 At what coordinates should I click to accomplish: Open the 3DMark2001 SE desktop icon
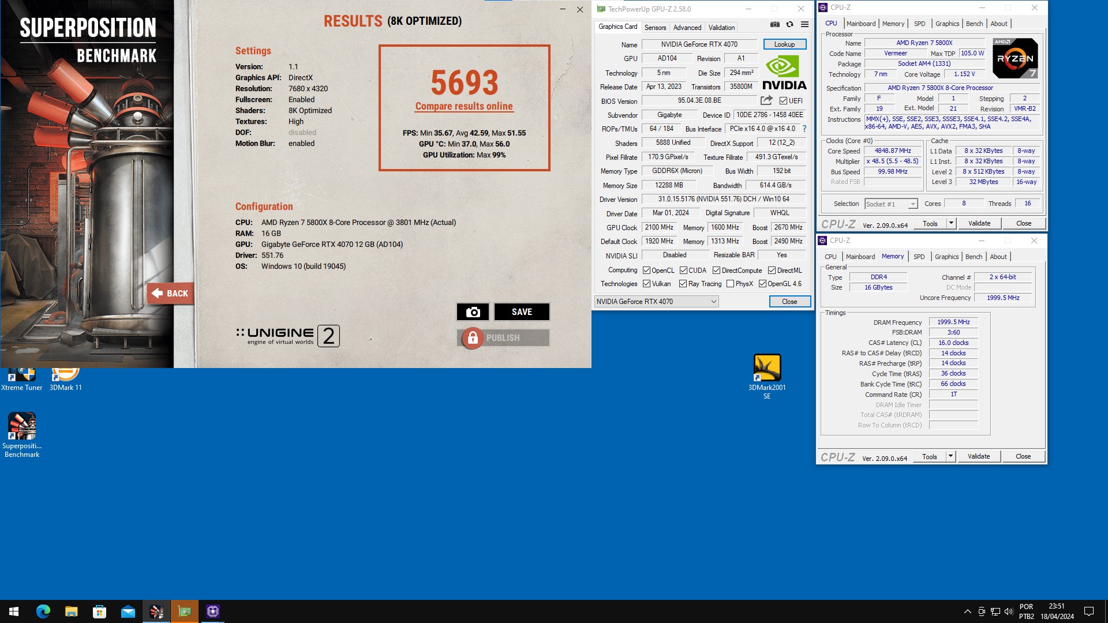[767, 376]
